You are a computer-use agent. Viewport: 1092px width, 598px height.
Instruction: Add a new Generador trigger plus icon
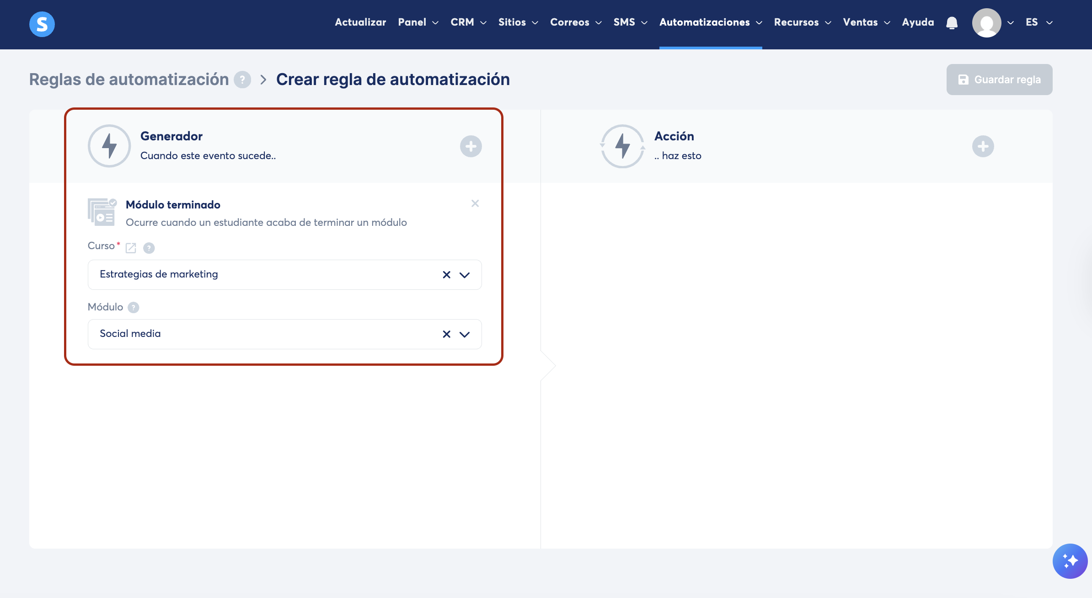471,146
